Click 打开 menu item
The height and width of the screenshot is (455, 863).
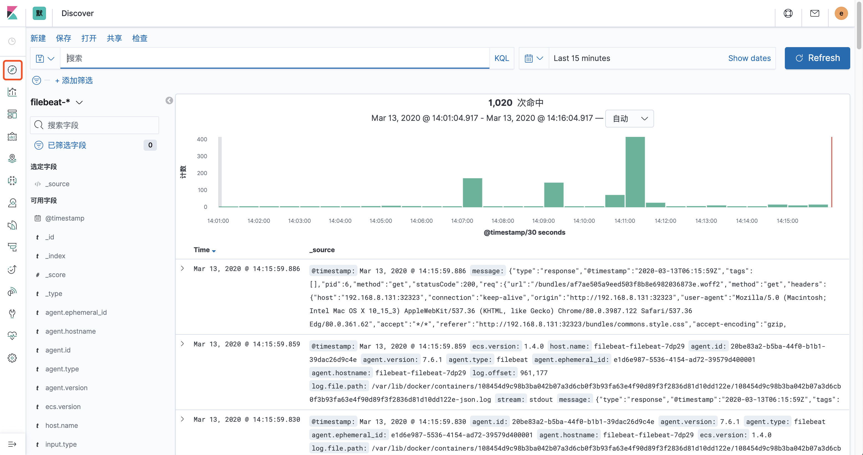click(89, 38)
